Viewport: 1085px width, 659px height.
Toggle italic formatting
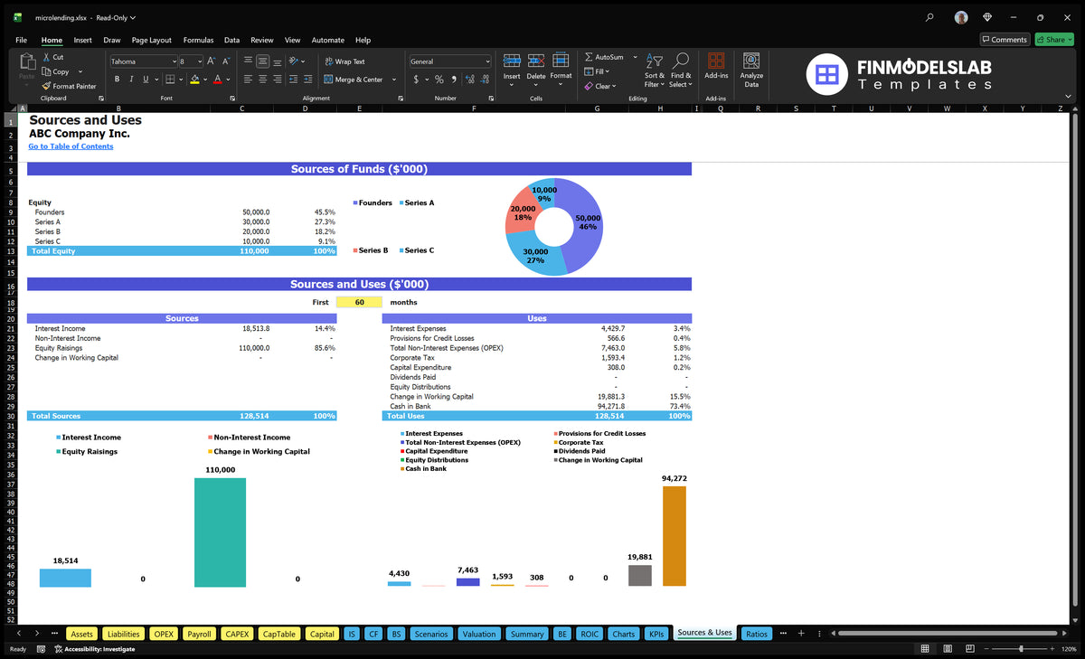pyautogui.click(x=130, y=79)
